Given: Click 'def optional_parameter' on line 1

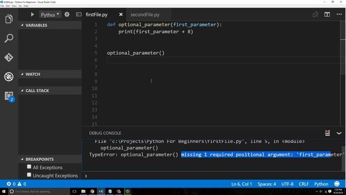Looking at the screenshot, I should [x=139, y=24].
